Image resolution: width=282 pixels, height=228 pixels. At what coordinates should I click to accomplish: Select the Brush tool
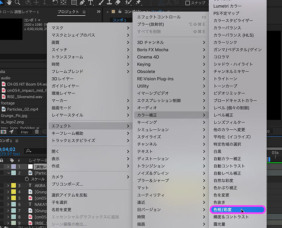click(x=101, y=2)
